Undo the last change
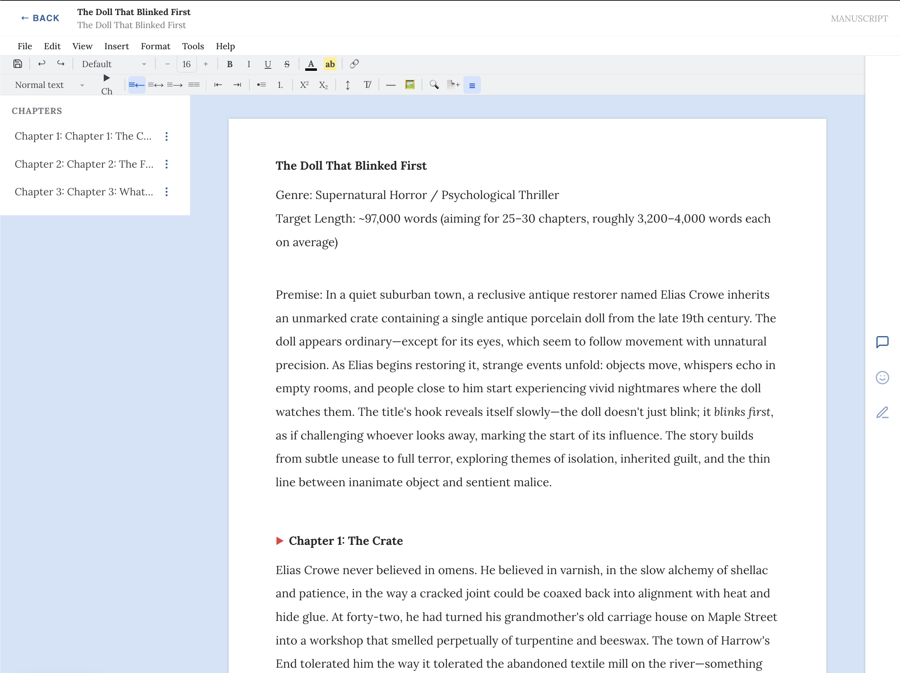The image size is (900, 673). coord(41,63)
